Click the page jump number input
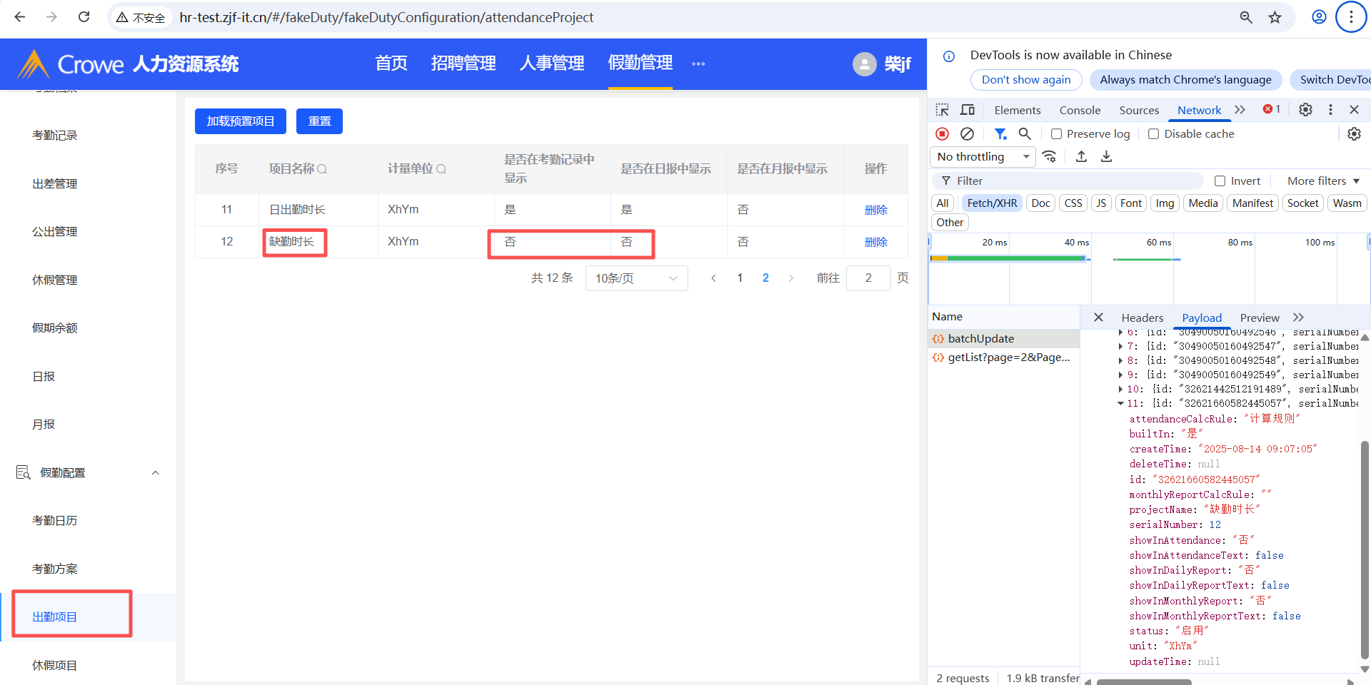This screenshot has height=685, width=1371. click(x=868, y=278)
